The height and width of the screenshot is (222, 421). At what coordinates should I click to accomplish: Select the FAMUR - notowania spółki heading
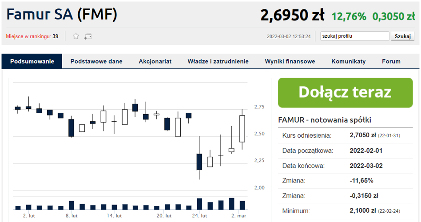pyautogui.click(x=325, y=120)
